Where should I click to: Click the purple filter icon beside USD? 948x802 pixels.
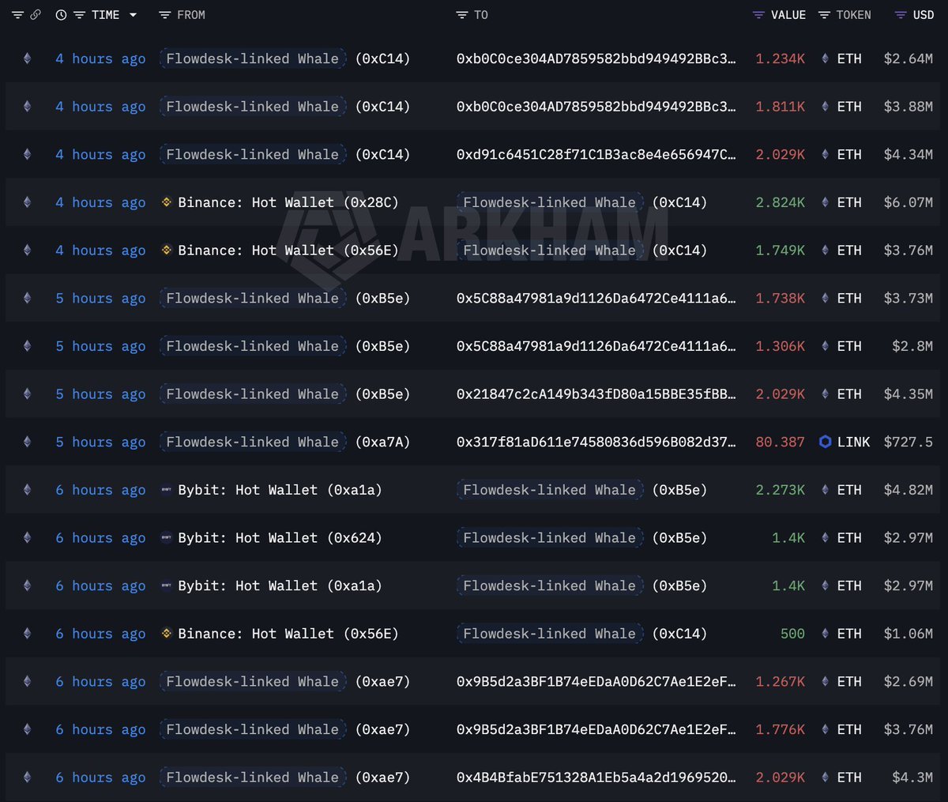pyautogui.click(x=899, y=14)
